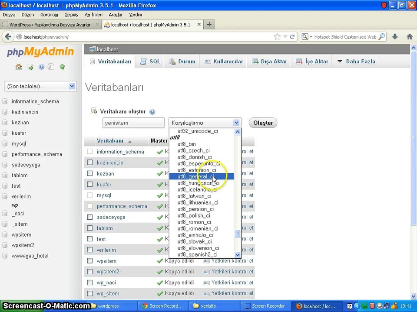Click privileges icon in wpsitem row
Viewport: 417px width, 312px height.
pos(206,261)
